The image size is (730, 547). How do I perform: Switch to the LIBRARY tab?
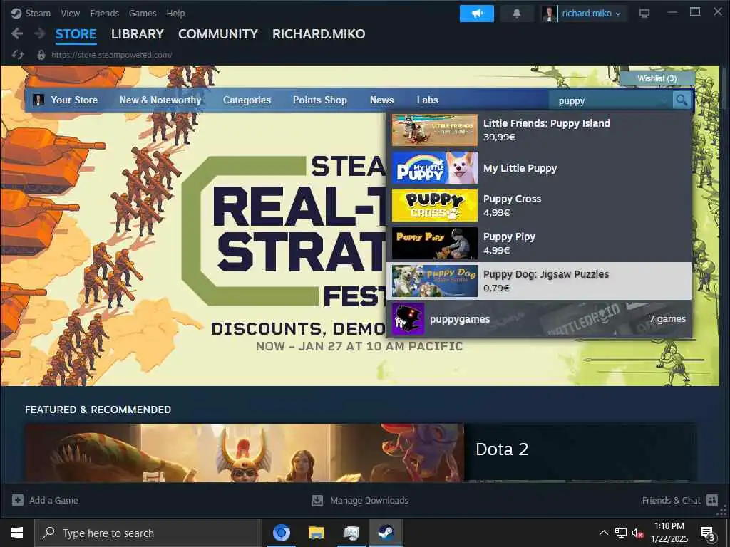(x=138, y=34)
